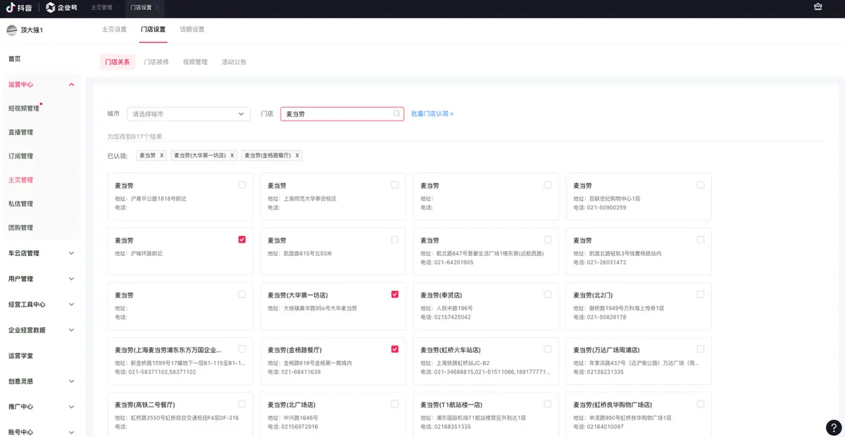The width and height of the screenshot is (845, 437).
Task: Check the store at 百联世纪购物中心1层
Action: 701,185
